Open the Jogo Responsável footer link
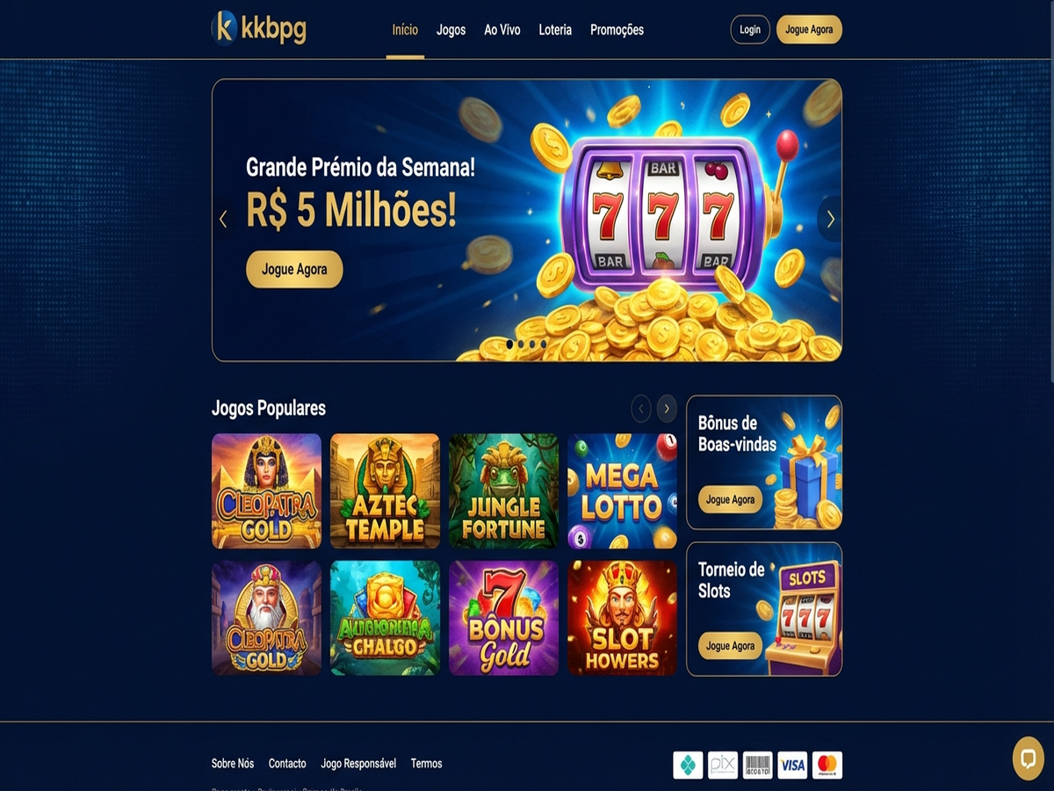This screenshot has width=1054, height=791. click(358, 764)
